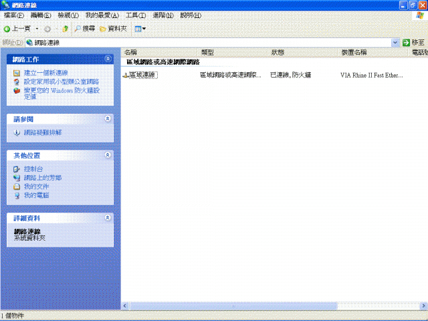Click the Back (上一頁) toolbar button
Screen dimensions: 428x321
pyautogui.click(x=17, y=29)
